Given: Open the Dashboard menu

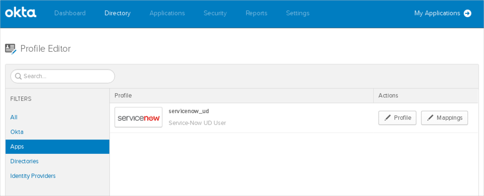Looking at the screenshot, I should (70, 13).
